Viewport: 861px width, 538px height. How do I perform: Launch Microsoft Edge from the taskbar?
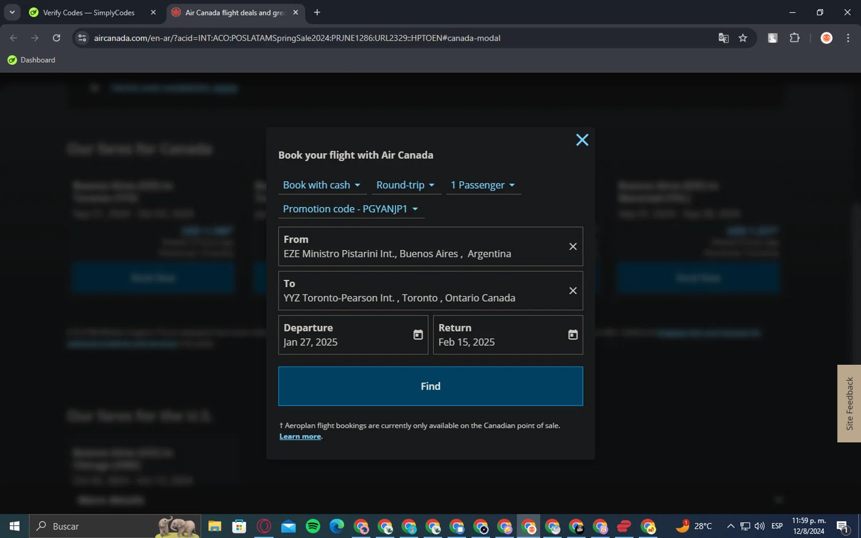337,527
